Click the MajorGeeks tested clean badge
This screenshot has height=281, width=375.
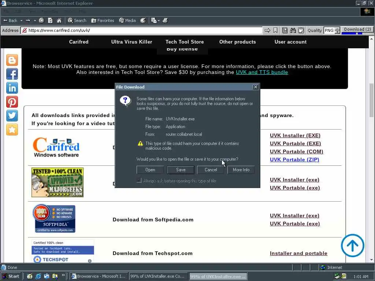[x=57, y=182]
